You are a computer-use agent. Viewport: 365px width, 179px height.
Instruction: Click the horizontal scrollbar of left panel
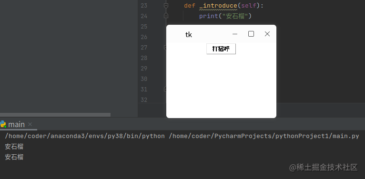55,115
